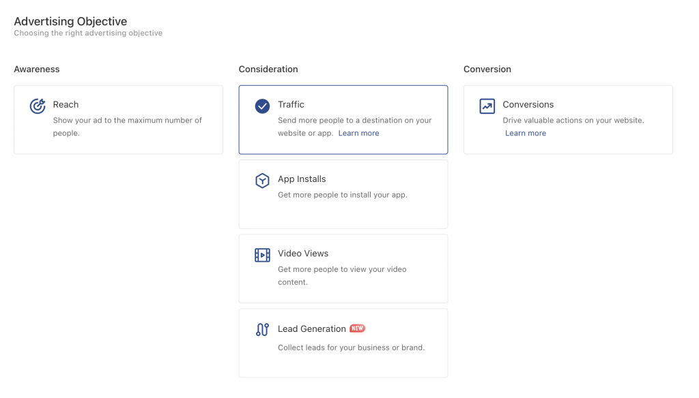This screenshot has width=699, height=398.
Task: Click the blue Traffic checkmark icon
Action: click(262, 106)
